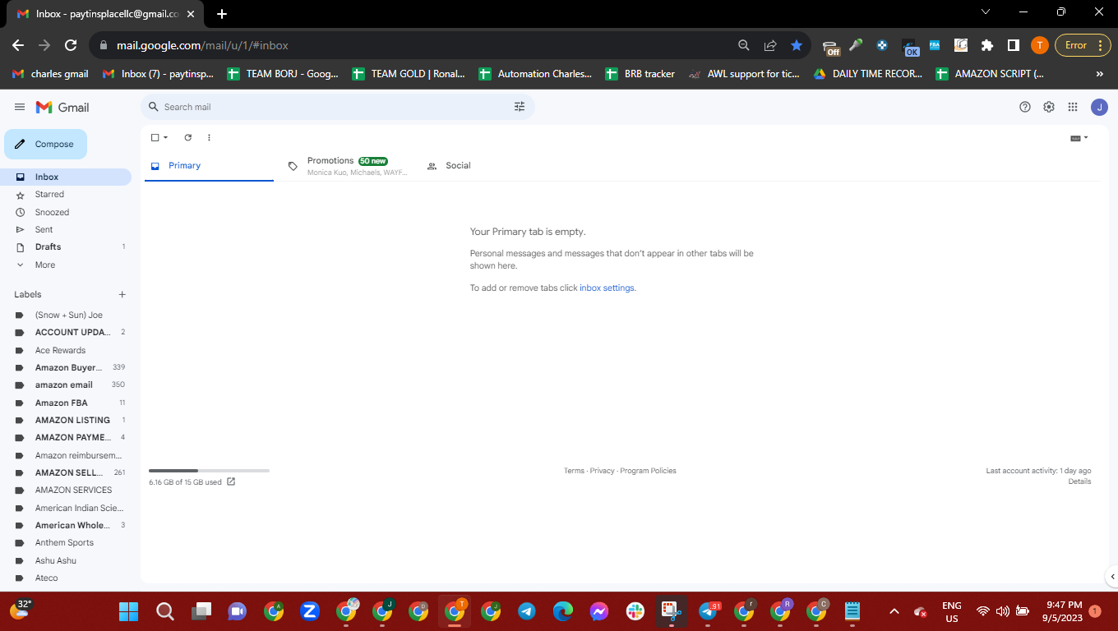Open charles gmail bookmark

click(51, 74)
